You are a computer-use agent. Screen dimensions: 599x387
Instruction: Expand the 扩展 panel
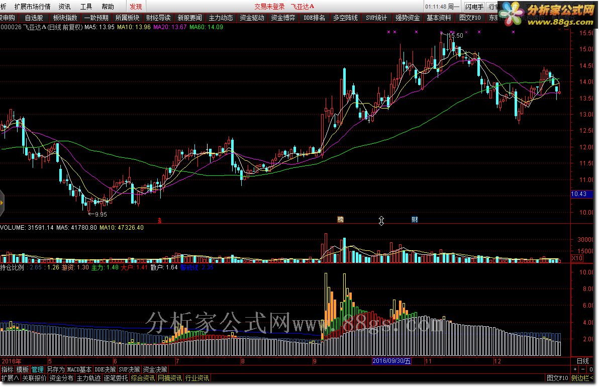10,378
